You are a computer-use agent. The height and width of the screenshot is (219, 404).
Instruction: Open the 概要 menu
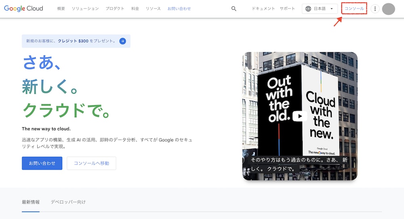tap(61, 8)
